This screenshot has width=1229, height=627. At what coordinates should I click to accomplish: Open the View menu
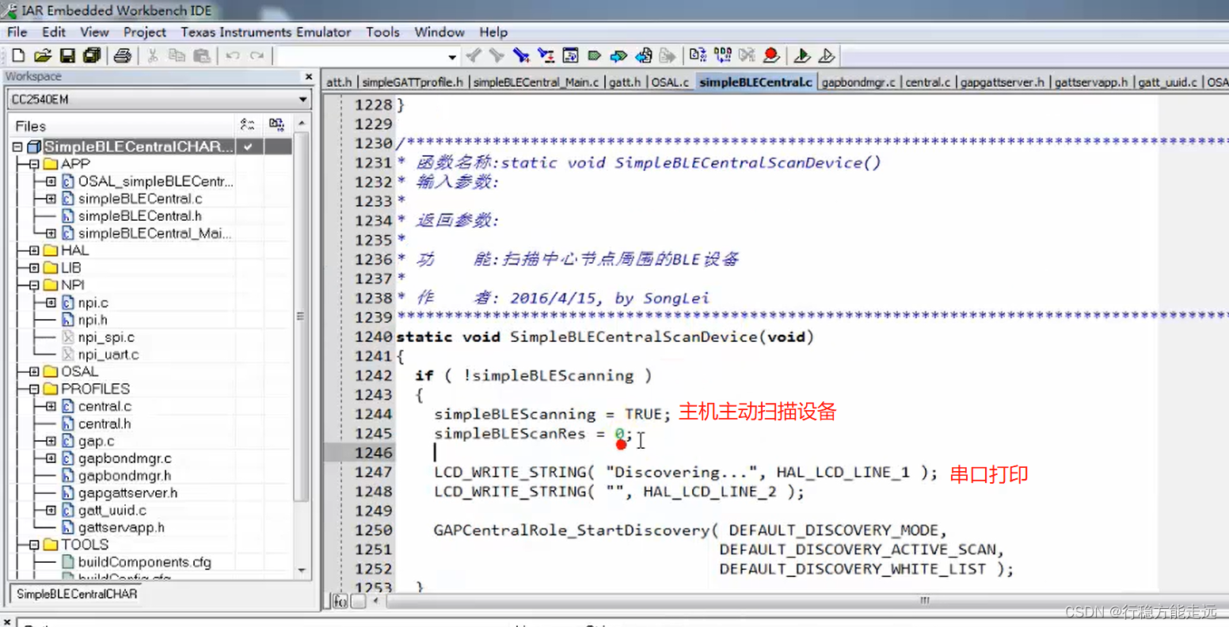pos(94,32)
